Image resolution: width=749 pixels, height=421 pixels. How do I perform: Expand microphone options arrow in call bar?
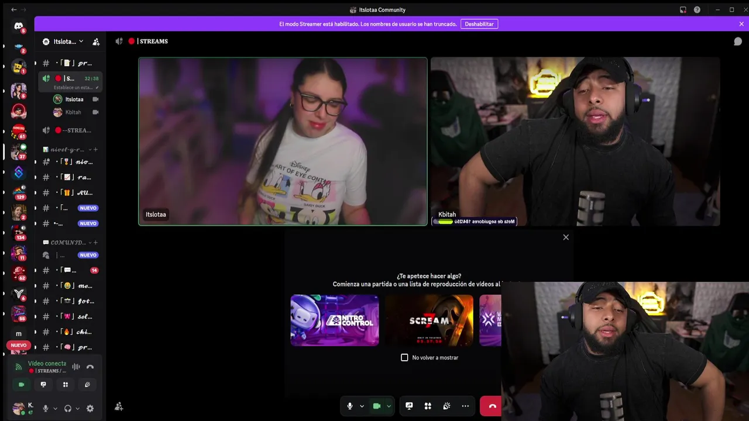point(362,406)
